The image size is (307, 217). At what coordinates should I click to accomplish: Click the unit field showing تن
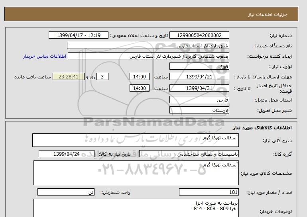[x=66, y=192]
